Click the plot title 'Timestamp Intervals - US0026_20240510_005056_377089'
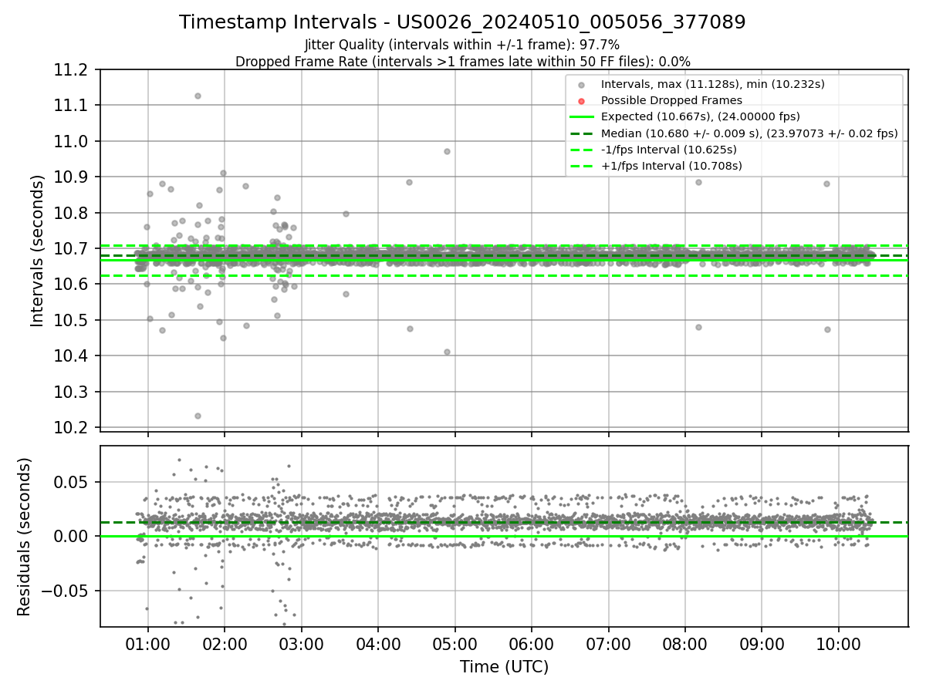This screenshot has height=694, width=926. click(x=462, y=22)
